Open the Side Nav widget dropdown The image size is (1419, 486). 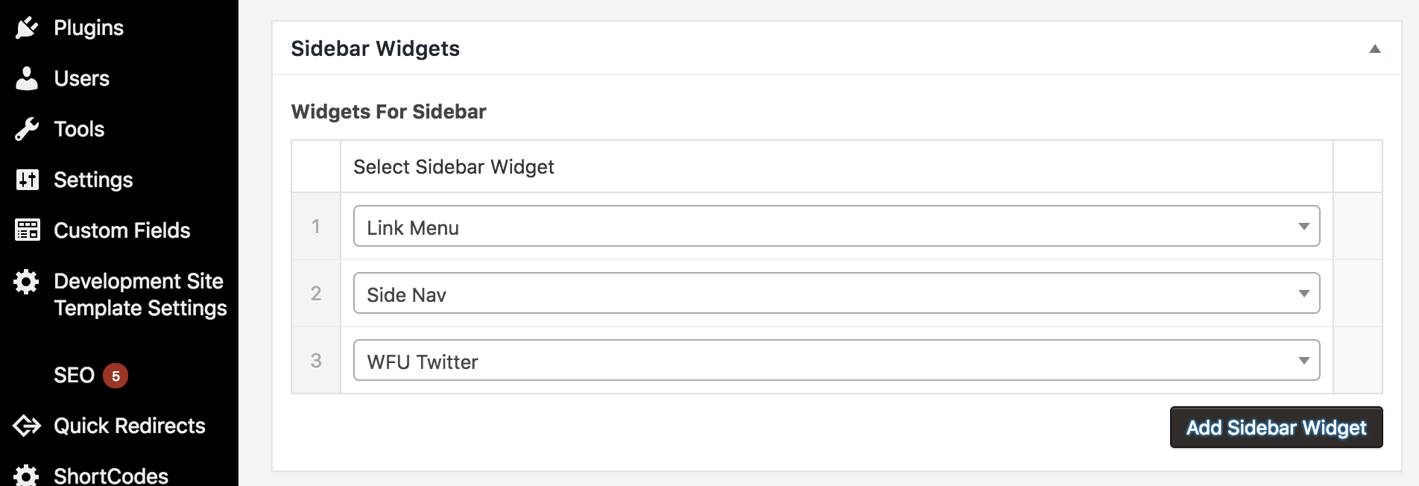pyautogui.click(x=836, y=293)
